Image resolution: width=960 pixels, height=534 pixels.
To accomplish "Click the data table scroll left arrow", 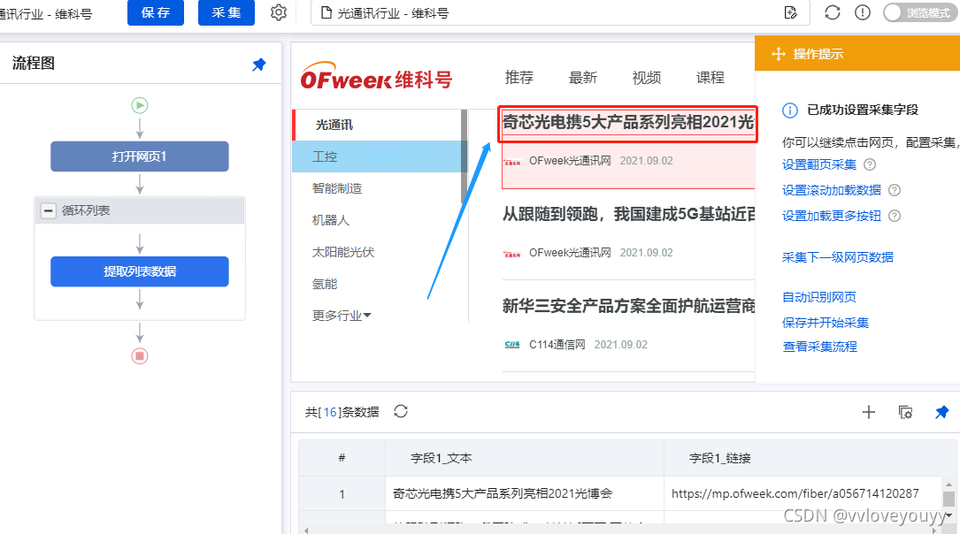I will point(306,530).
